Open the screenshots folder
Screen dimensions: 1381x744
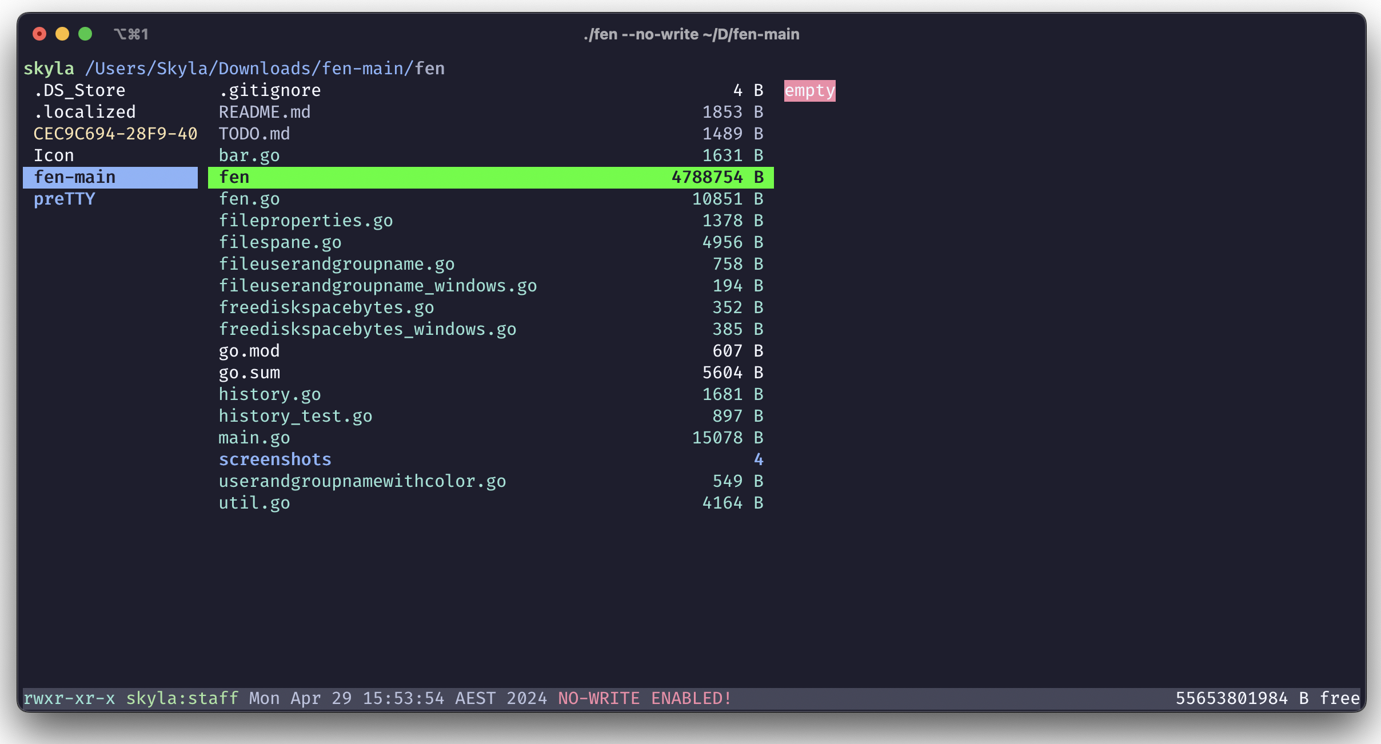tap(491, 459)
